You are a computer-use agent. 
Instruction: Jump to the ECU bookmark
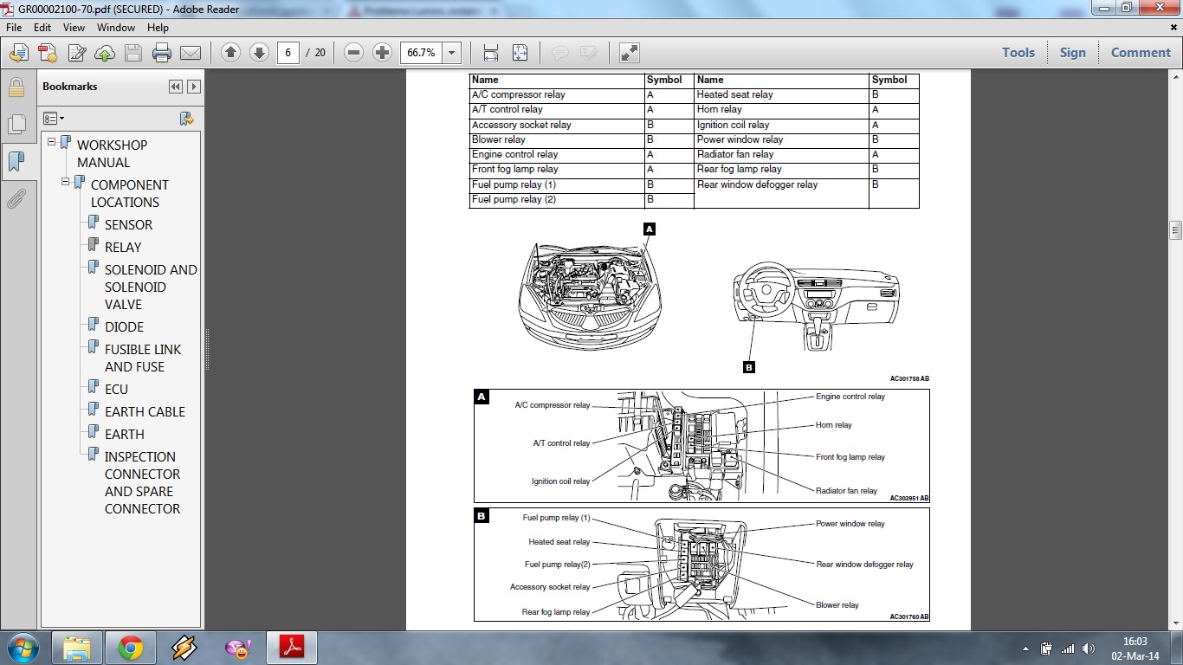[x=116, y=389]
